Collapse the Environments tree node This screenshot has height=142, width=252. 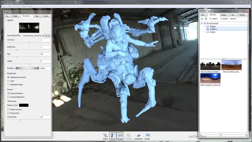click(202, 24)
